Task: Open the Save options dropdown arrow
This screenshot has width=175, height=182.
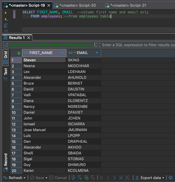Action: (x=46, y=178)
